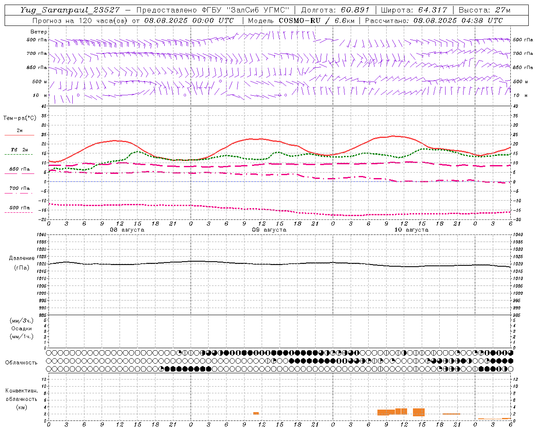Screen dimensions: 535x428
Task: Click the tall orange convective bar at 15h 10 августа
Action: click(419, 412)
